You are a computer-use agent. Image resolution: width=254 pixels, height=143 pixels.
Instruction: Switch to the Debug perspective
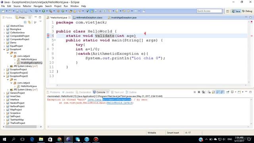click(247, 11)
